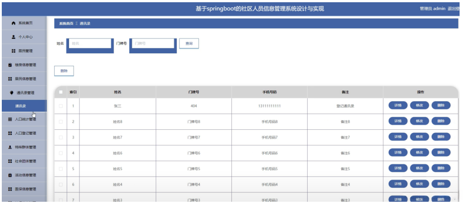Click 删除 for the 张三 row

441,105
